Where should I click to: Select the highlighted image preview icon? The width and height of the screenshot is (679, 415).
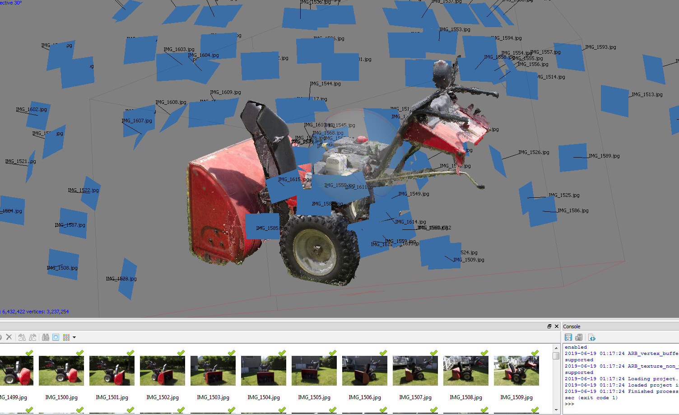point(56,337)
